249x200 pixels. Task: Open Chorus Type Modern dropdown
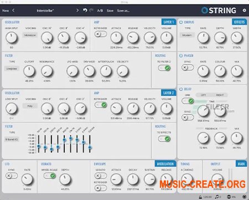187,35
